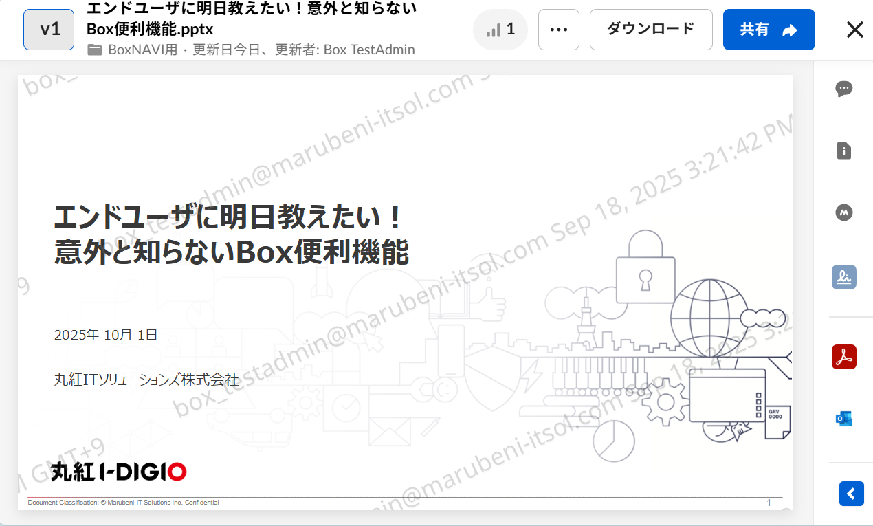Screen dimensions: 873x526
Task: Close the file preview with X
Action: [854, 30]
